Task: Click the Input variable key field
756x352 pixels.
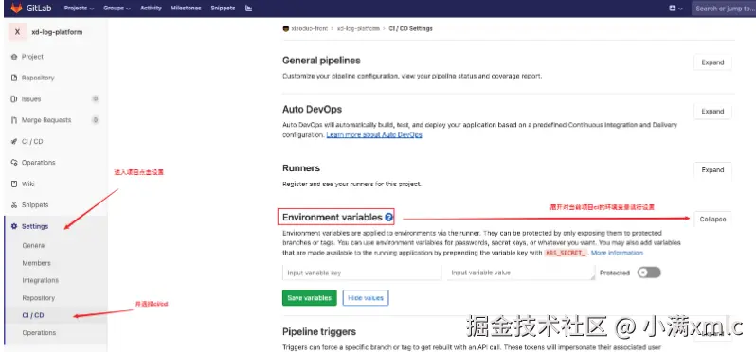Action: click(362, 273)
